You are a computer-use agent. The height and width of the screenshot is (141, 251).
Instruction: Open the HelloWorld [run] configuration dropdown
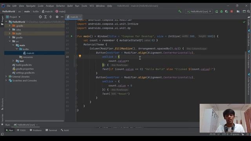tap(199, 11)
